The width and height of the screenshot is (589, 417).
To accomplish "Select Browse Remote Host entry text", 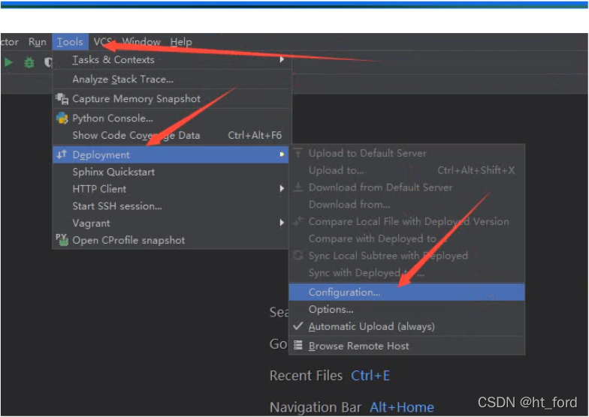I will click(x=359, y=346).
